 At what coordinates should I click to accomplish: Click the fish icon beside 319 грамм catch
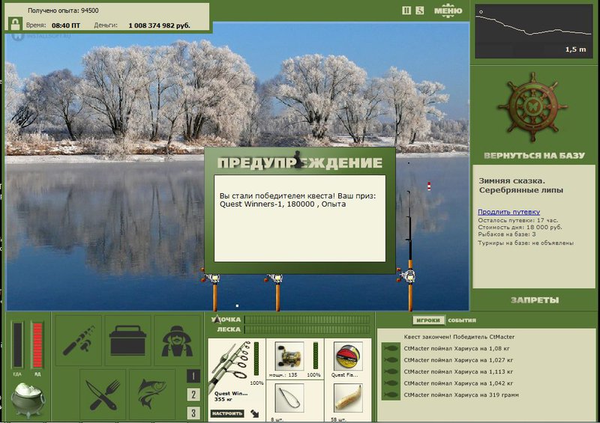(391, 395)
